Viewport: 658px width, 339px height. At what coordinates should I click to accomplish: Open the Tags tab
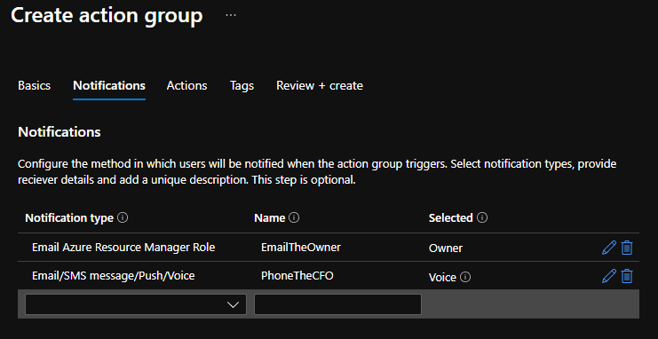tap(242, 85)
